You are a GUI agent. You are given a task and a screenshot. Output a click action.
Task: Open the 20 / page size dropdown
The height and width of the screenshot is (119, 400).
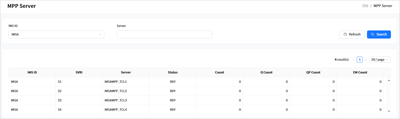(380, 60)
